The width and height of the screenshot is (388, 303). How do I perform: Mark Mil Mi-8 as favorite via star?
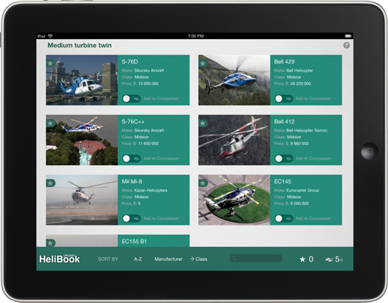50,183
